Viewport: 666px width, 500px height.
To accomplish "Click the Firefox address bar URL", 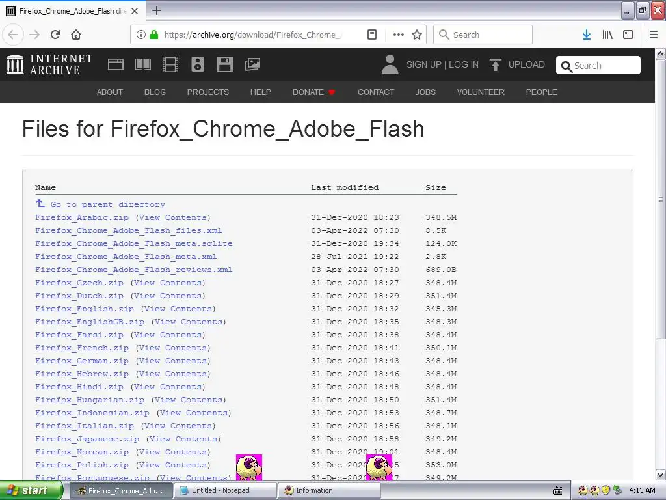I will pos(253,35).
